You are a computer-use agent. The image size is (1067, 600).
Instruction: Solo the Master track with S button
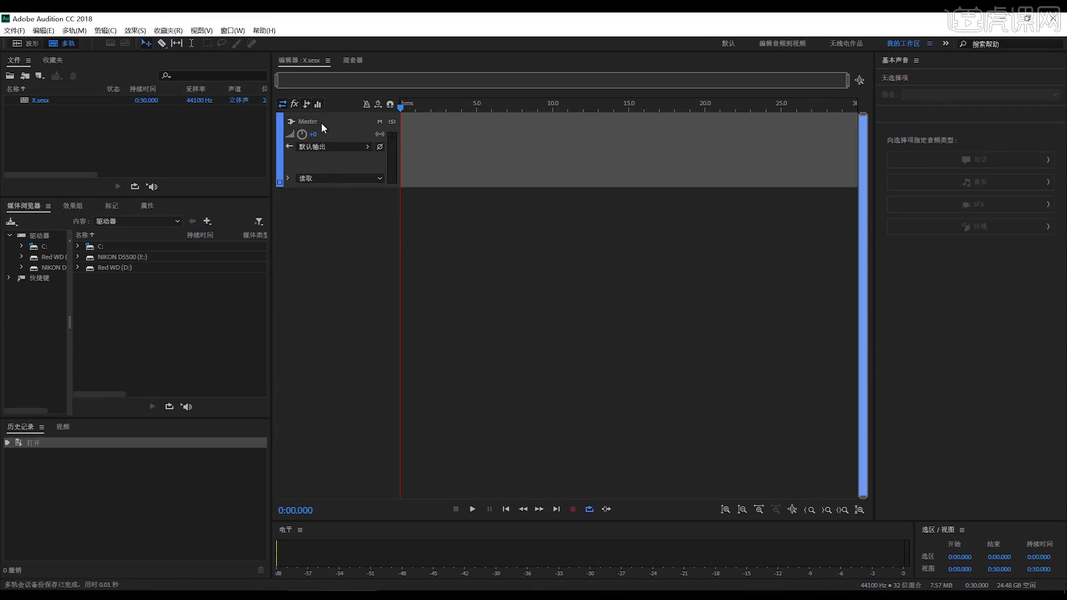point(392,122)
